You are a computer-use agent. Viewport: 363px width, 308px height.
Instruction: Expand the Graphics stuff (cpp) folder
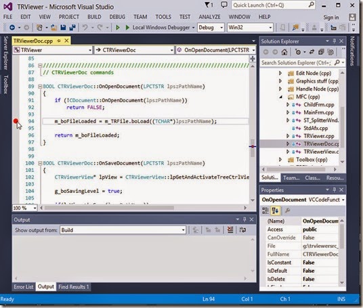(x=280, y=81)
